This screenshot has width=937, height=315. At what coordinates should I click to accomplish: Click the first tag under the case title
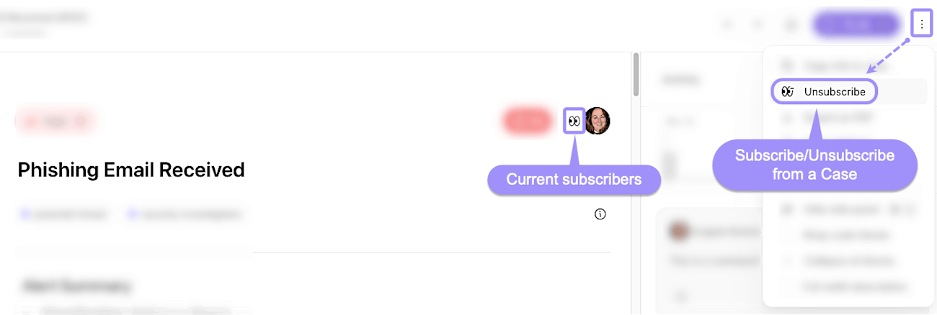click(65, 214)
